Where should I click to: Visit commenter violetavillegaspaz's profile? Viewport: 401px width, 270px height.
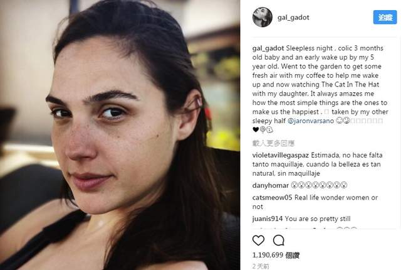(x=281, y=155)
